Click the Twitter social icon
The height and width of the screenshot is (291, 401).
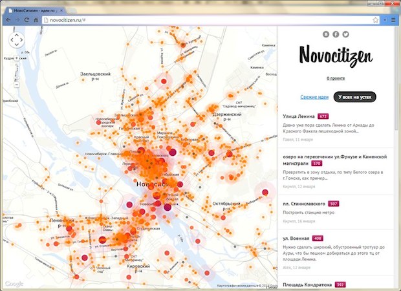click(x=346, y=34)
